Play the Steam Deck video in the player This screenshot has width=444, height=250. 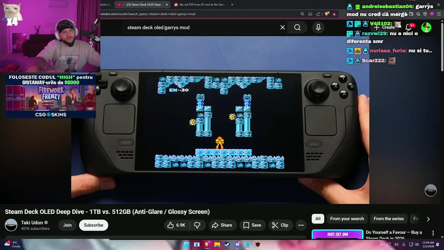point(220,120)
